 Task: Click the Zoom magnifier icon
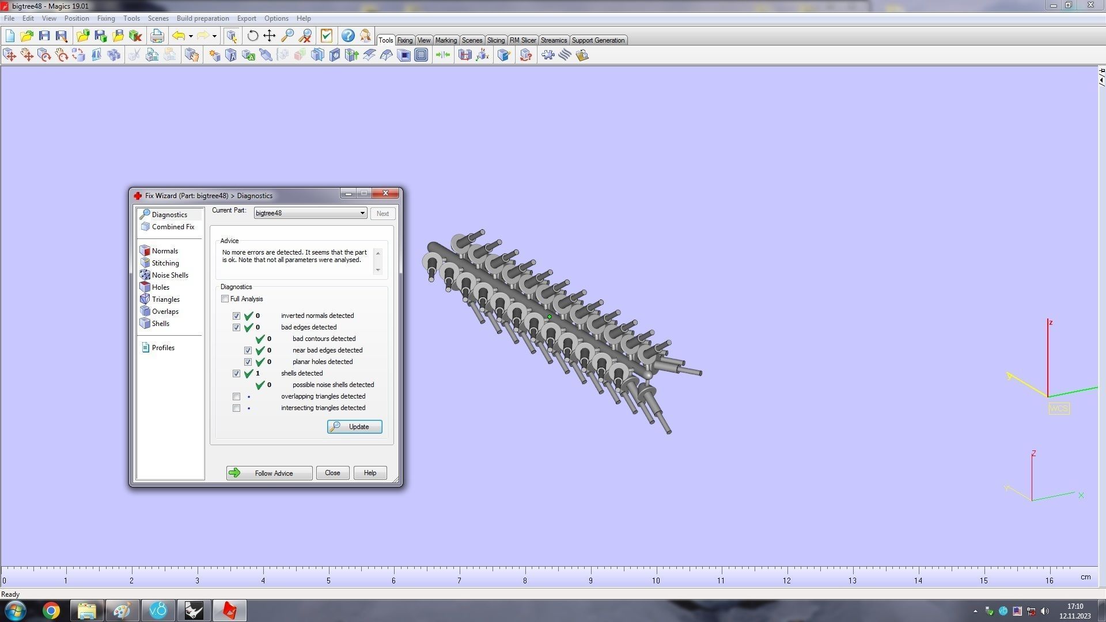pos(287,36)
